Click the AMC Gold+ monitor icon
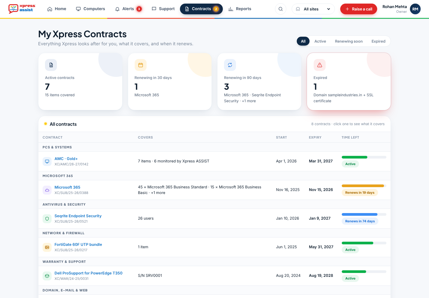Image resolution: width=429 pixels, height=298 pixels. click(47, 162)
